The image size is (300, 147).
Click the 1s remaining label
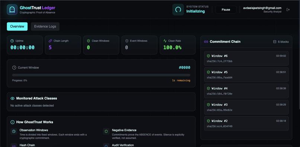point(181,81)
